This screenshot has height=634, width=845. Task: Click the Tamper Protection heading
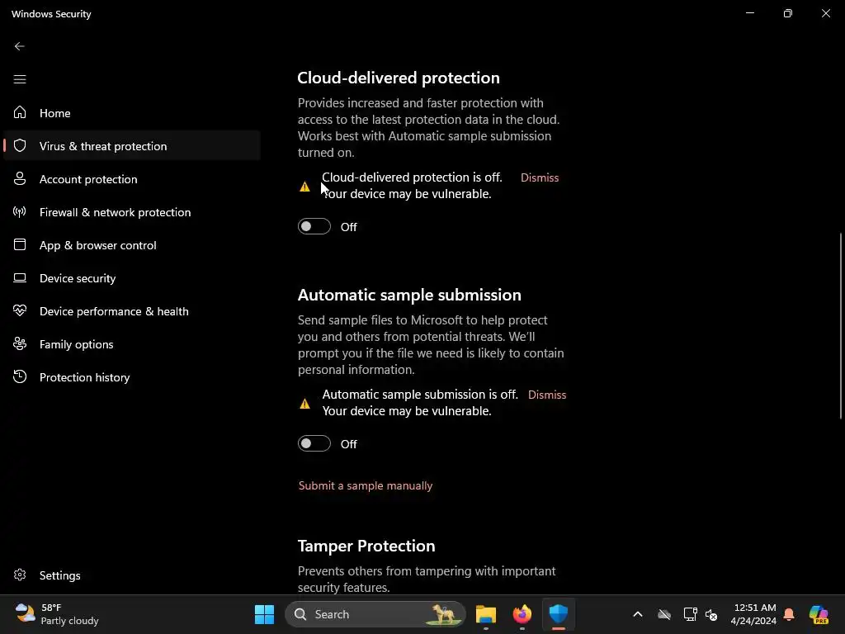pyautogui.click(x=366, y=546)
